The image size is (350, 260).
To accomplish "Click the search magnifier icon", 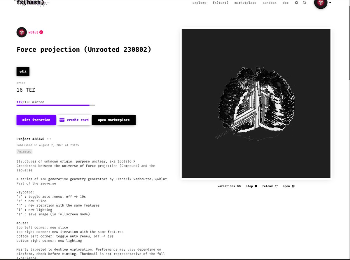I will pos(304,3).
